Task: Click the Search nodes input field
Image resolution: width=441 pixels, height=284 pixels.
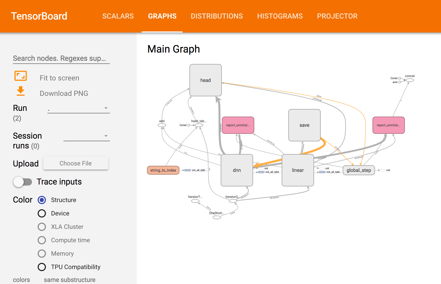Action: 61,59
